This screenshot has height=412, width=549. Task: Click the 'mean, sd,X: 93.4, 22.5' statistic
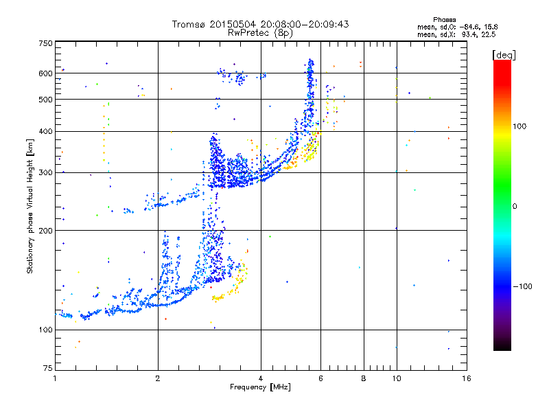(456, 34)
